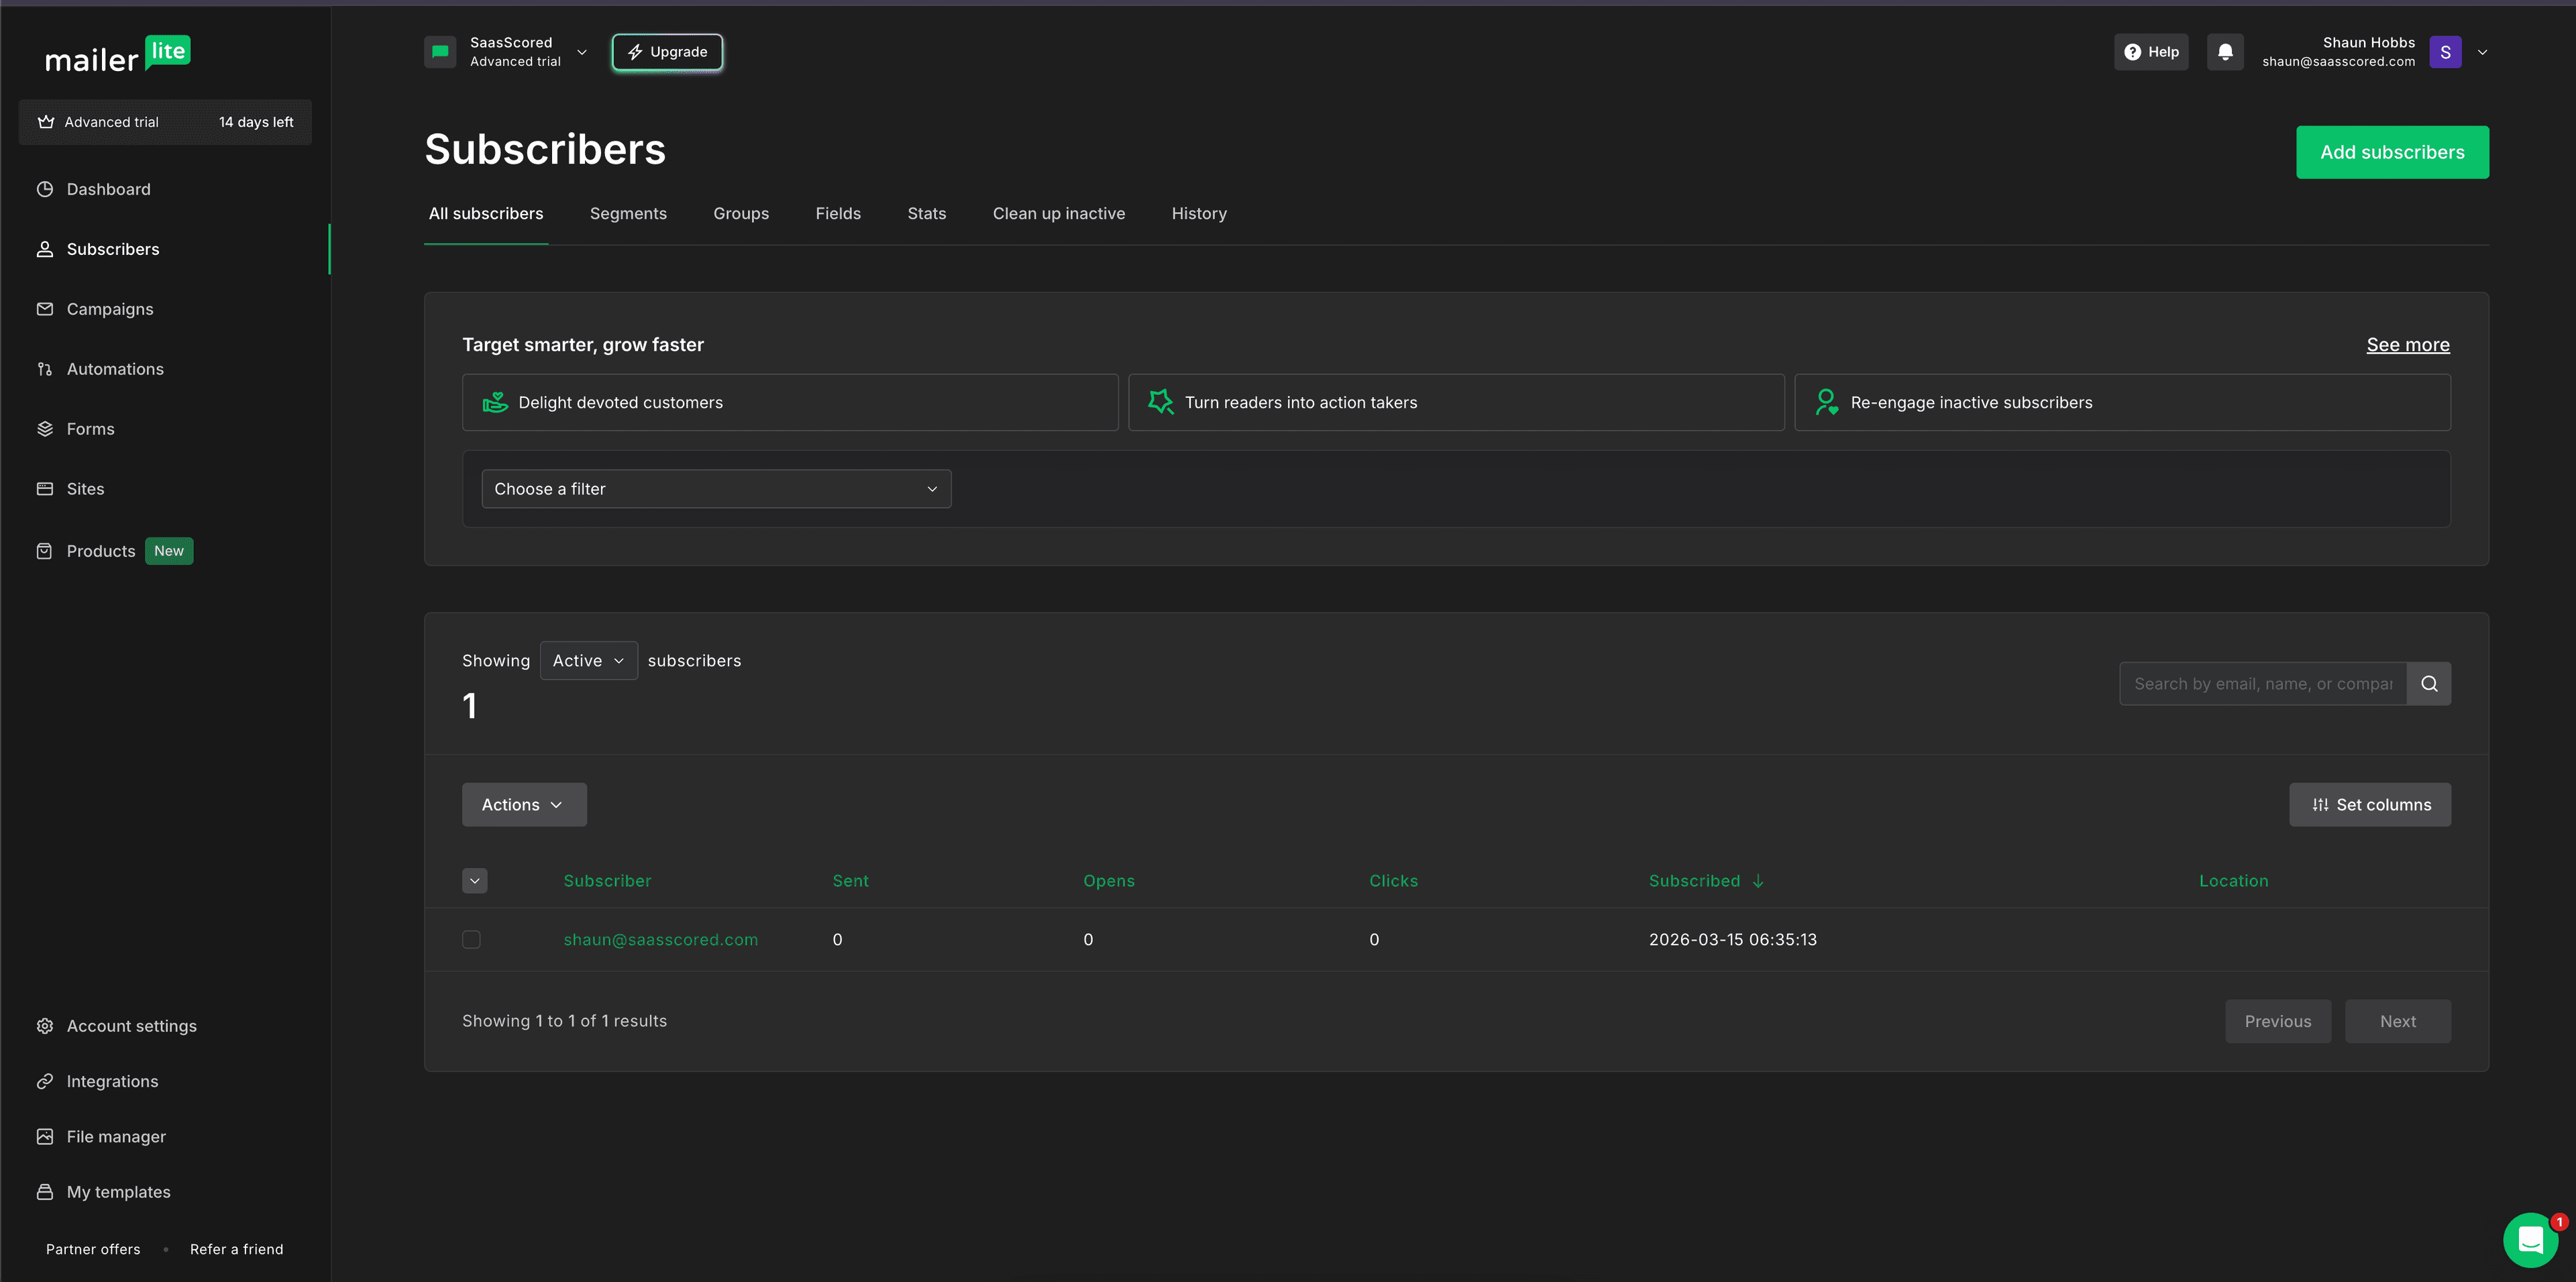Click the green SaasScored account color square

pos(440,51)
